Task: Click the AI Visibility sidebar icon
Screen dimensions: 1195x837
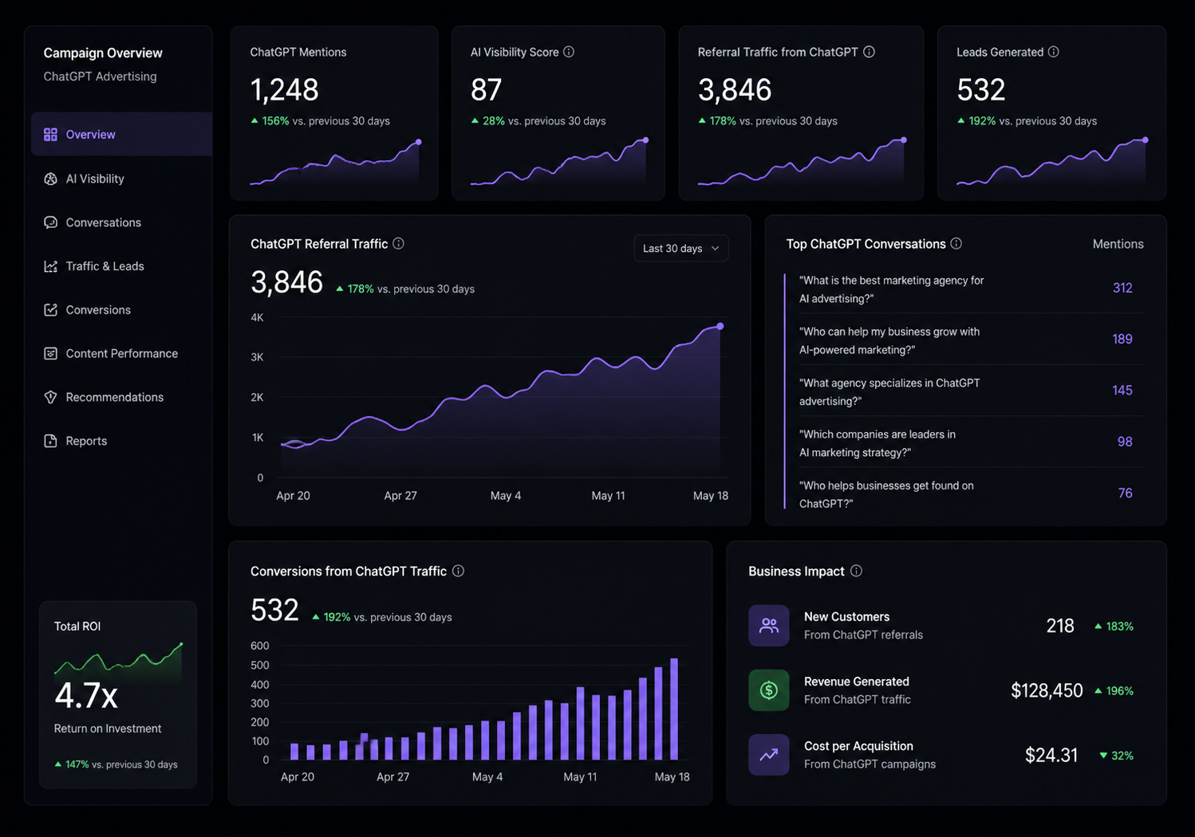Action: (50, 179)
